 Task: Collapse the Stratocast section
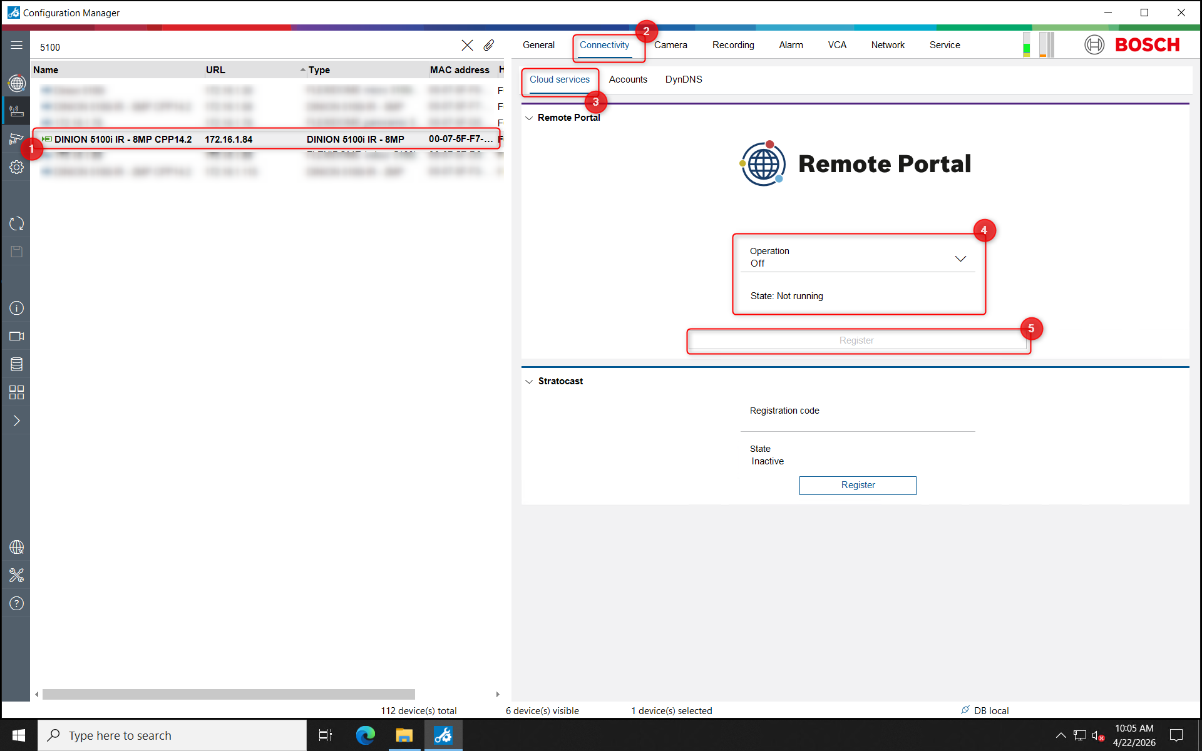tap(530, 381)
